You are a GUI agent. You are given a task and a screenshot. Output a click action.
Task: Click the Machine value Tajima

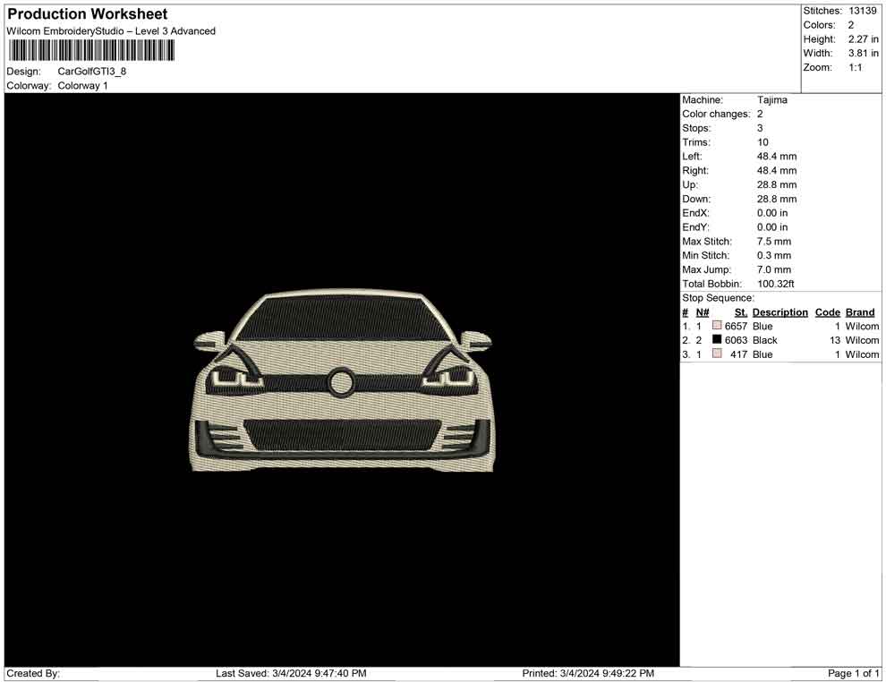pos(771,100)
